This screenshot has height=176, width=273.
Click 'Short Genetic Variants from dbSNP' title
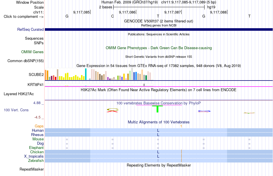tap(159, 57)
